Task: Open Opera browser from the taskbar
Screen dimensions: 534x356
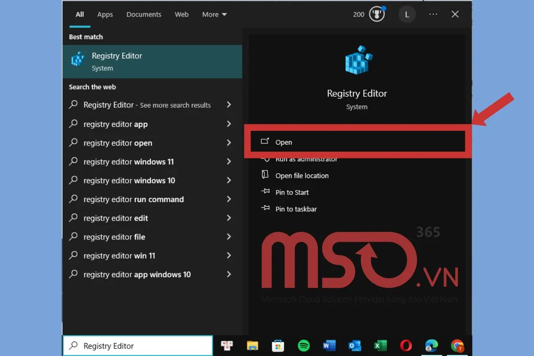Action: pos(405,346)
